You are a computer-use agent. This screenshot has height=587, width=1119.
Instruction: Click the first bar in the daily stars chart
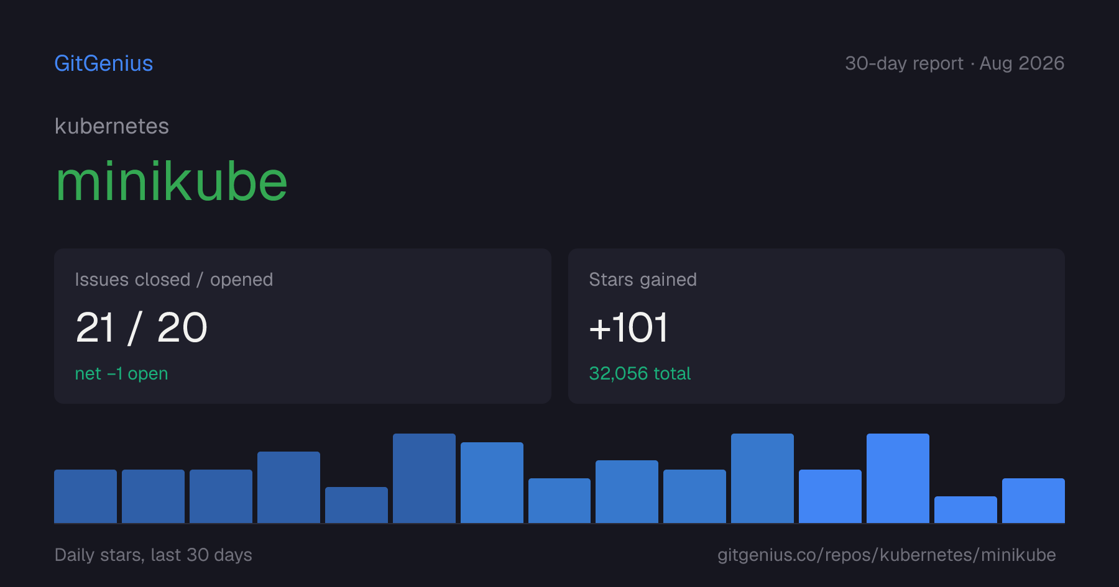pyautogui.click(x=85, y=496)
